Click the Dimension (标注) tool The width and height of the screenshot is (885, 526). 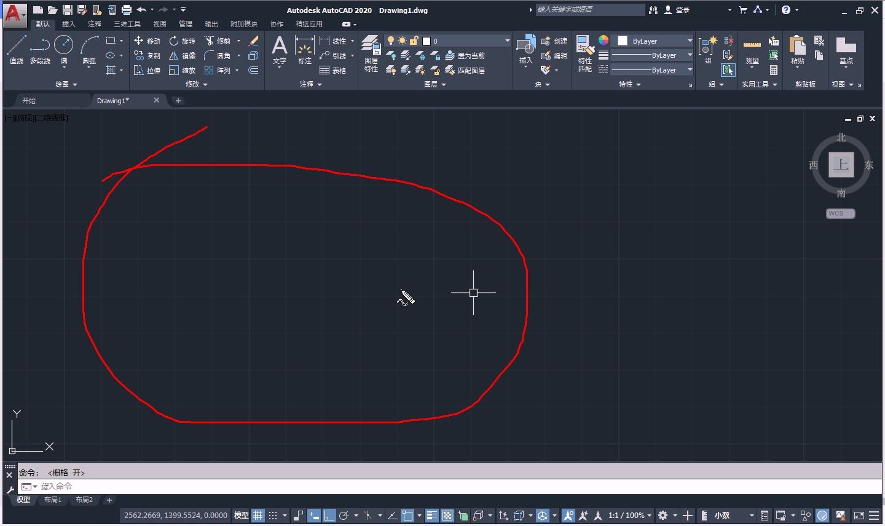(x=304, y=50)
